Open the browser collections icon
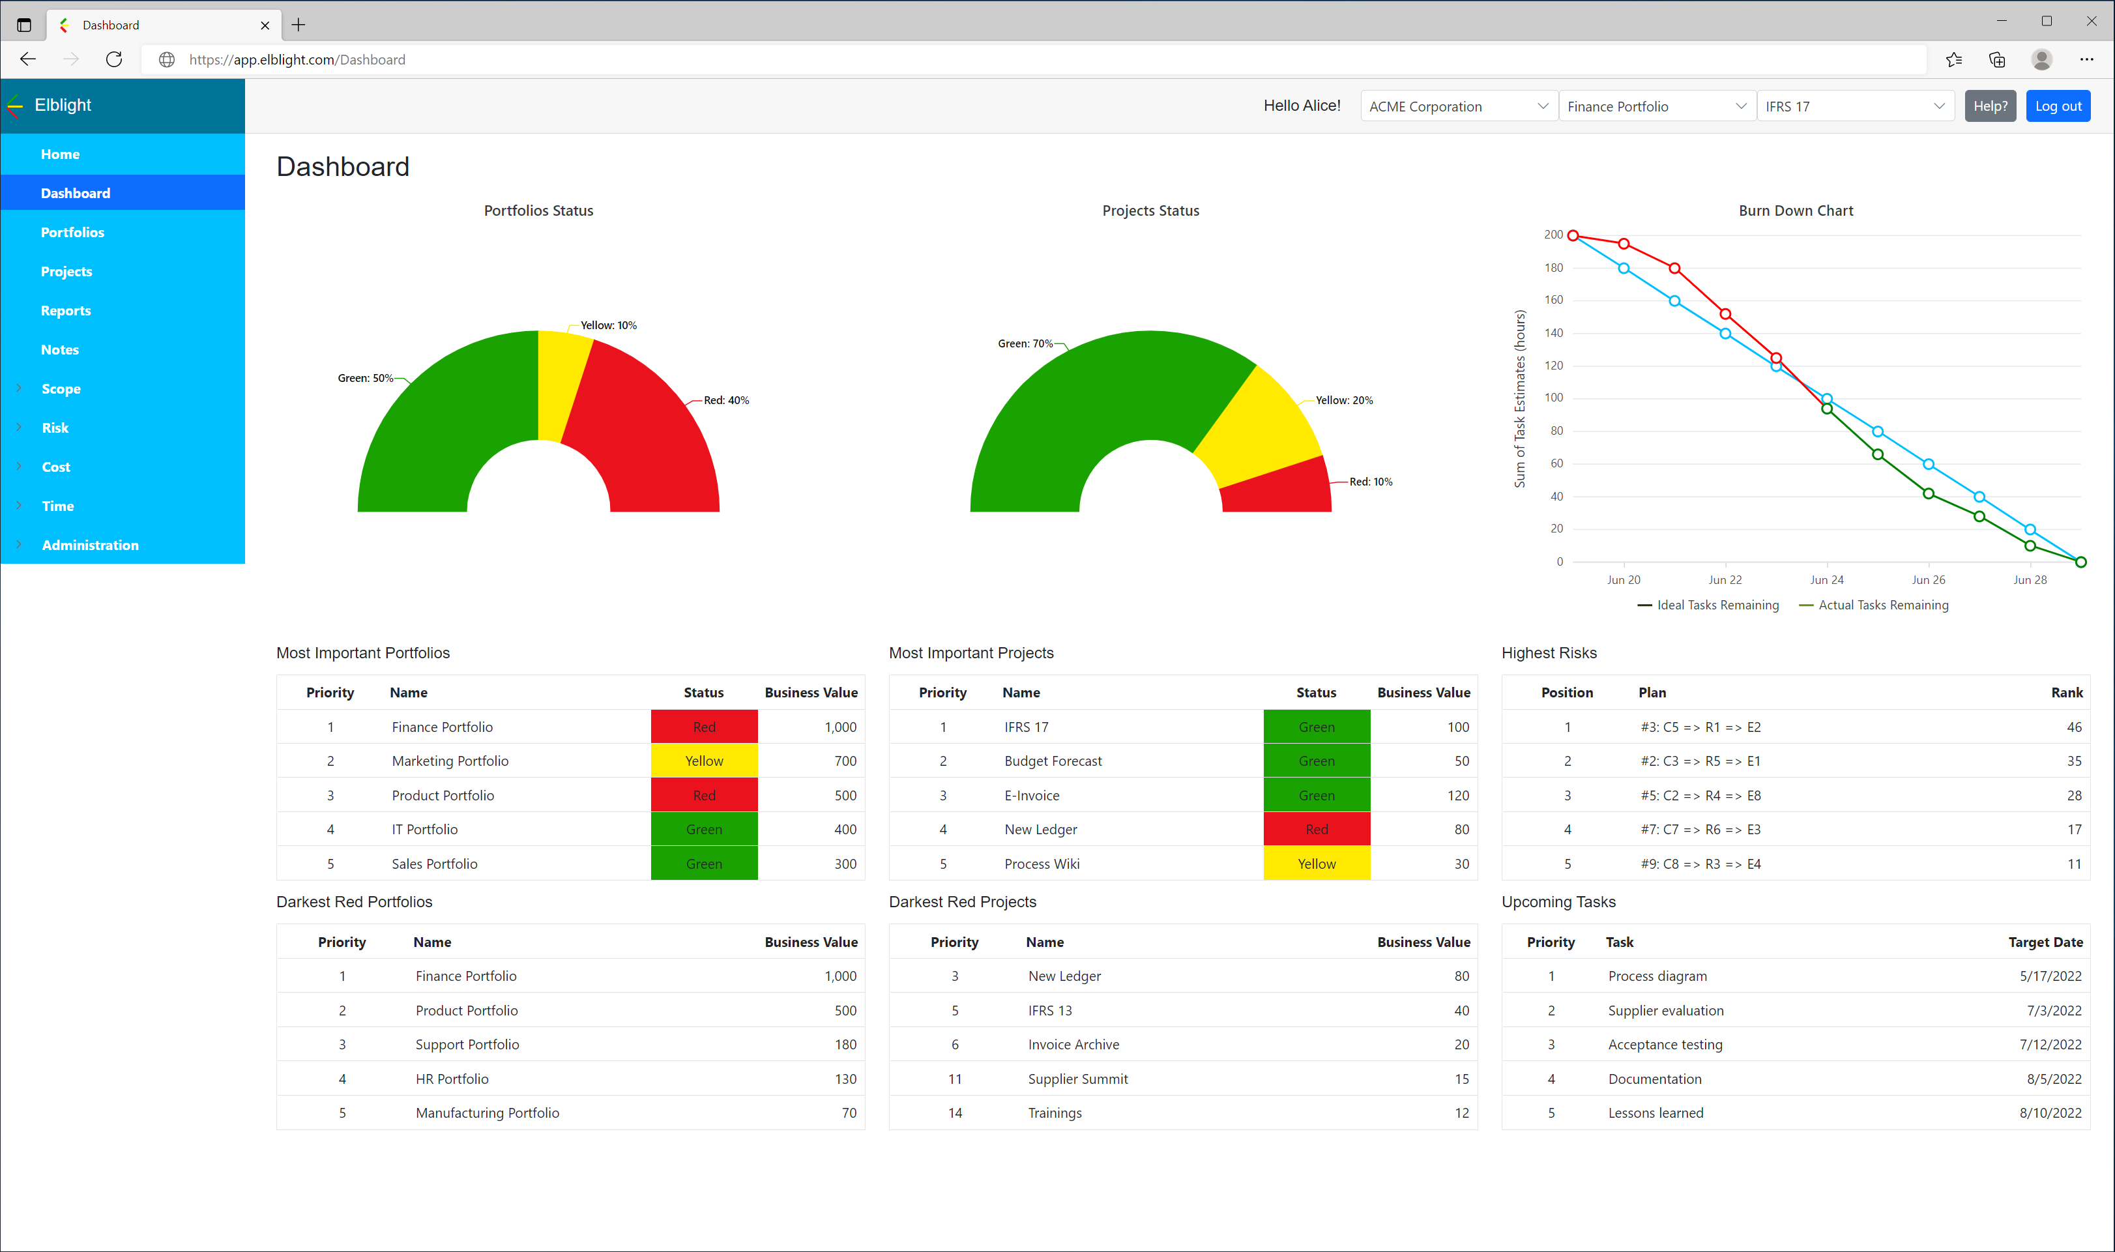Screen dimensions: 2115x1252 [1997, 59]
